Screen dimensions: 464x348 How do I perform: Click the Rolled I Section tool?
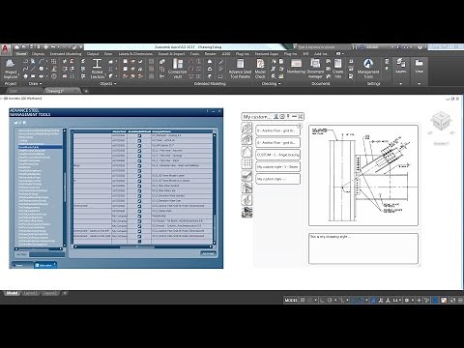pos(97,69)
